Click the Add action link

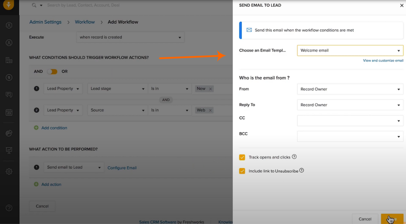[x=51, y=184]
